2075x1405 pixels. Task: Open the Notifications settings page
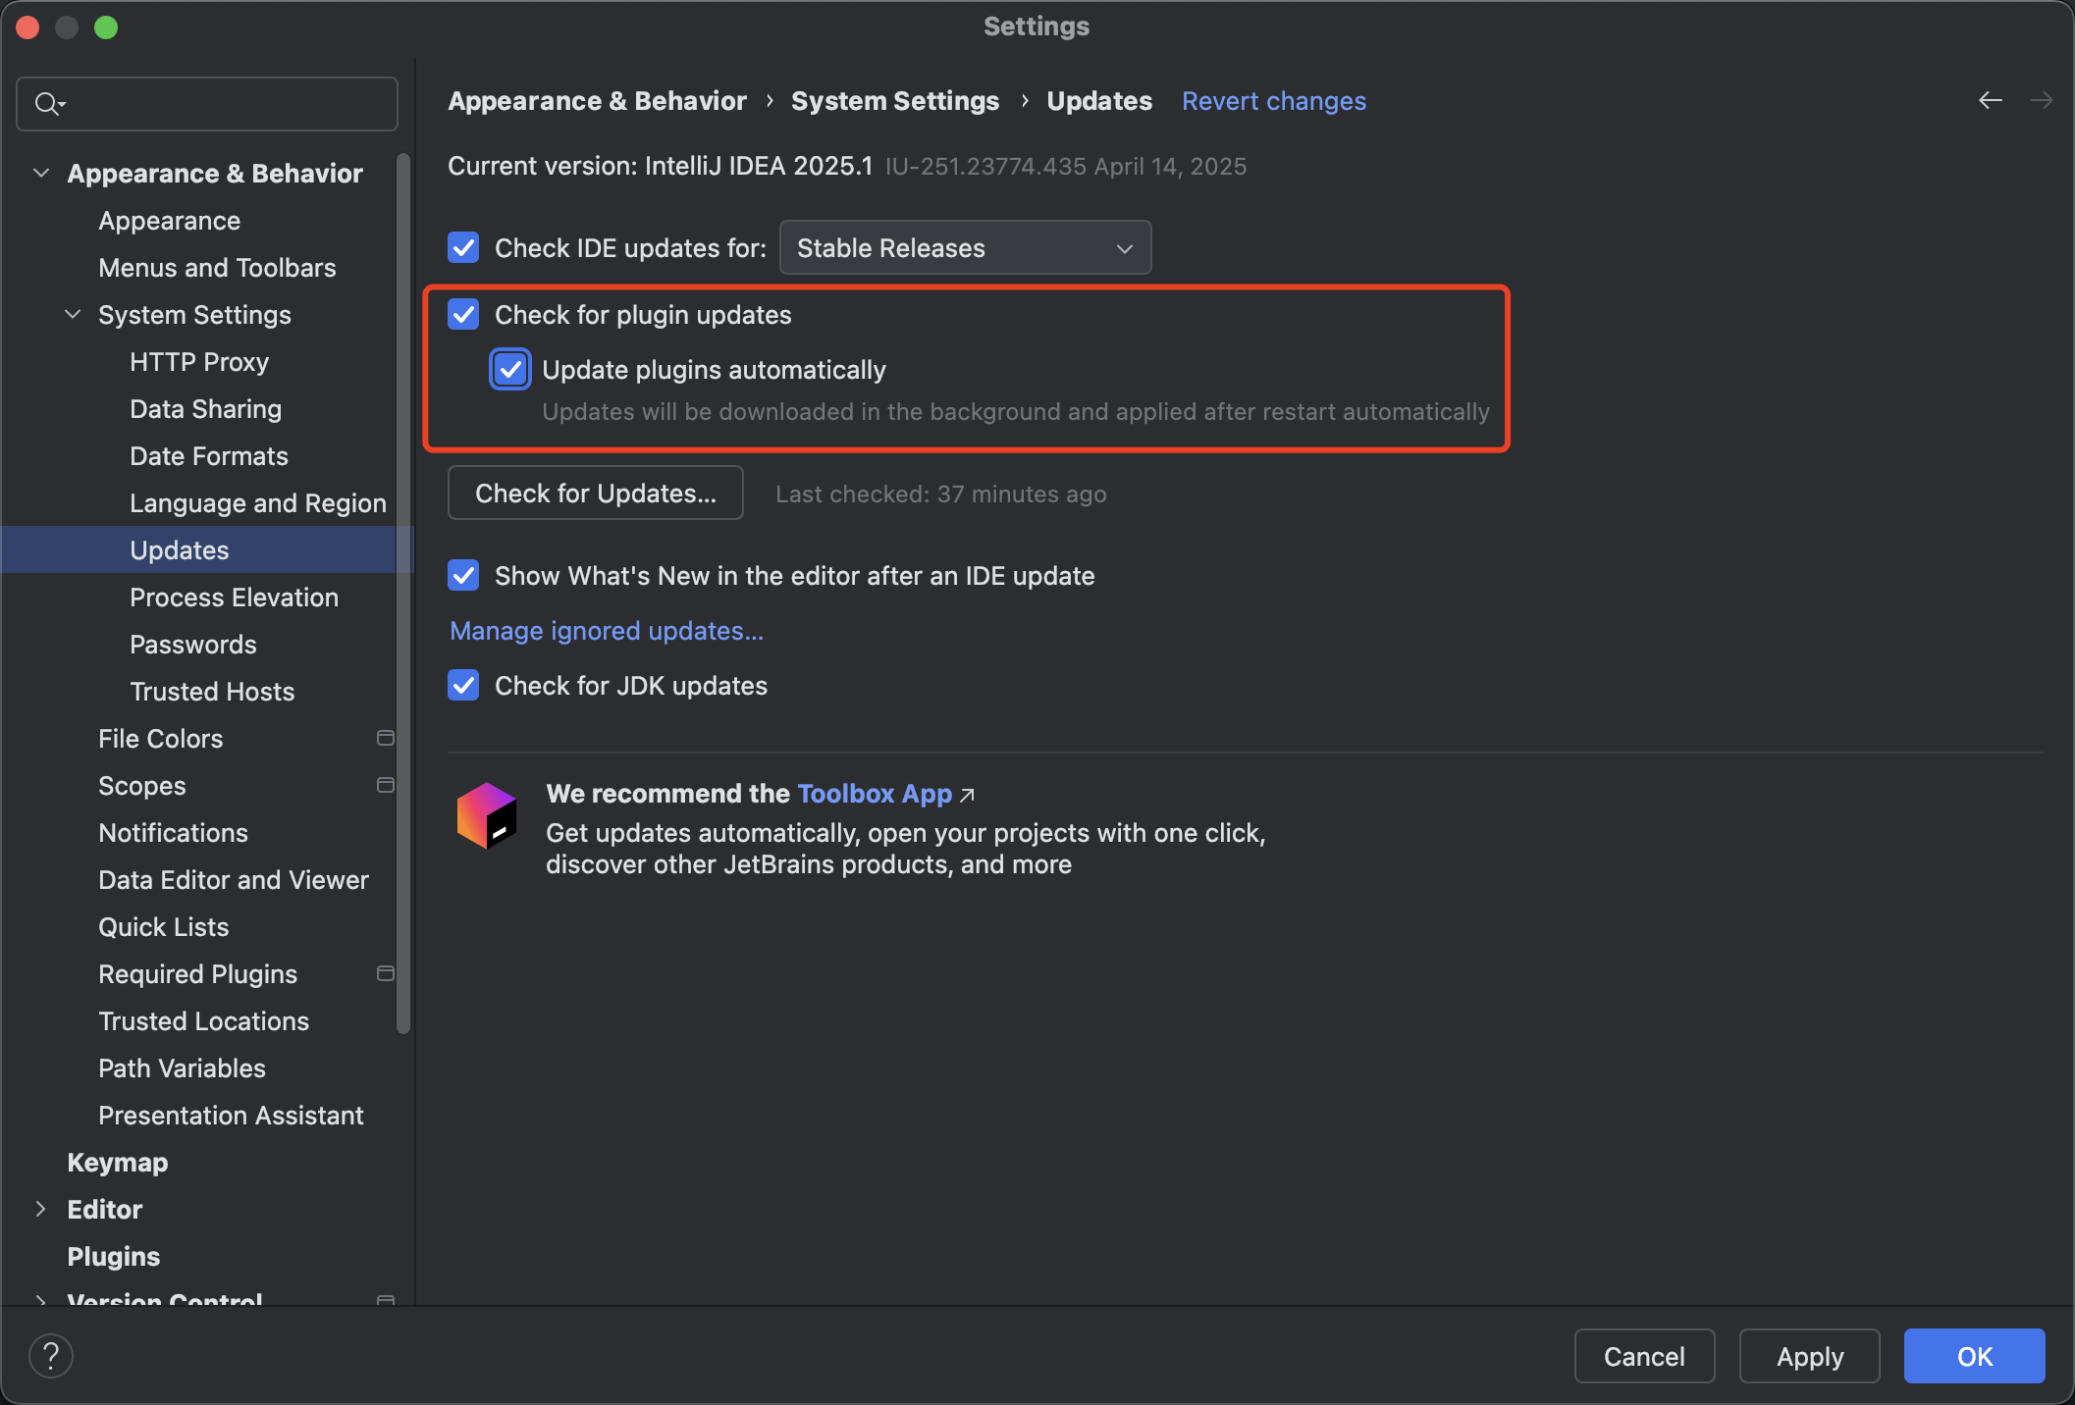coord(173,832)
